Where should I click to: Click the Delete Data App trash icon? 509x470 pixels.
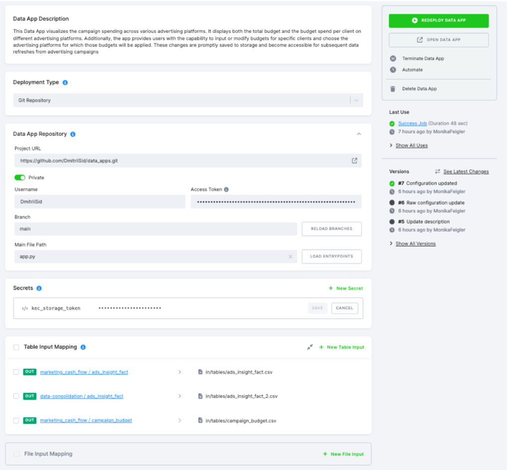pyautogui.click(x=394, y=89)
